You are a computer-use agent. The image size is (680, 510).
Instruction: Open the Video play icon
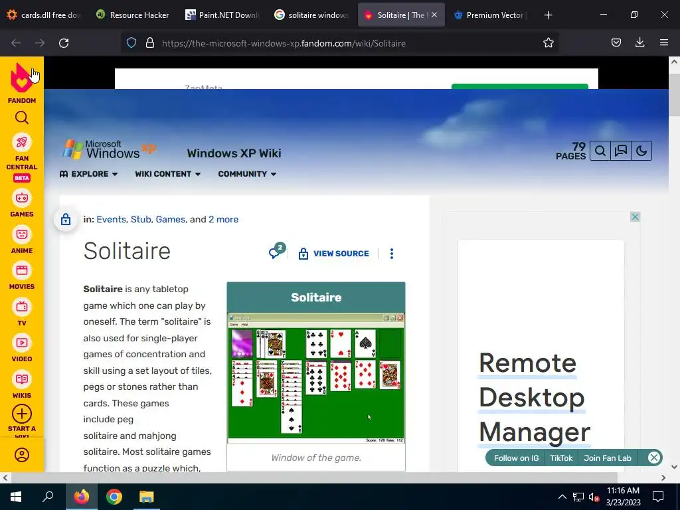[x=22, y=343]
